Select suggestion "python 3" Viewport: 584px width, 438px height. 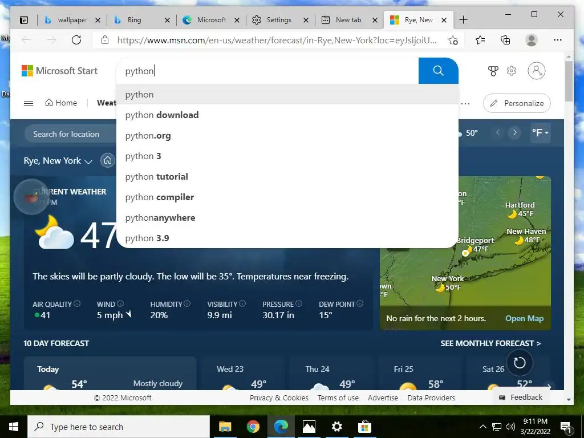[x=287, y=156]
